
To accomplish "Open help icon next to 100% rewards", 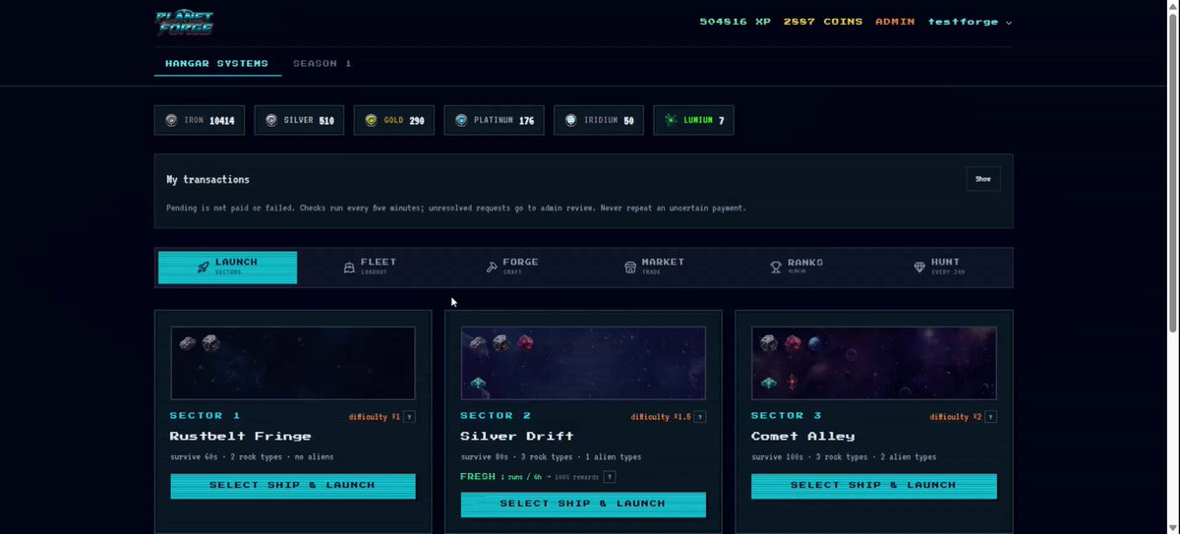I will [x=610, y=477].
